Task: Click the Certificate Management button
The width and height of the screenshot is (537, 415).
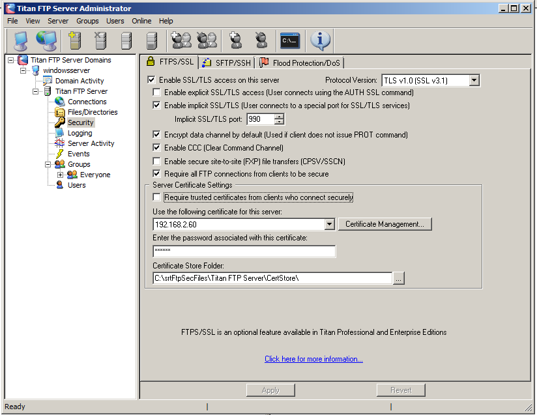Action: (385, 224)
